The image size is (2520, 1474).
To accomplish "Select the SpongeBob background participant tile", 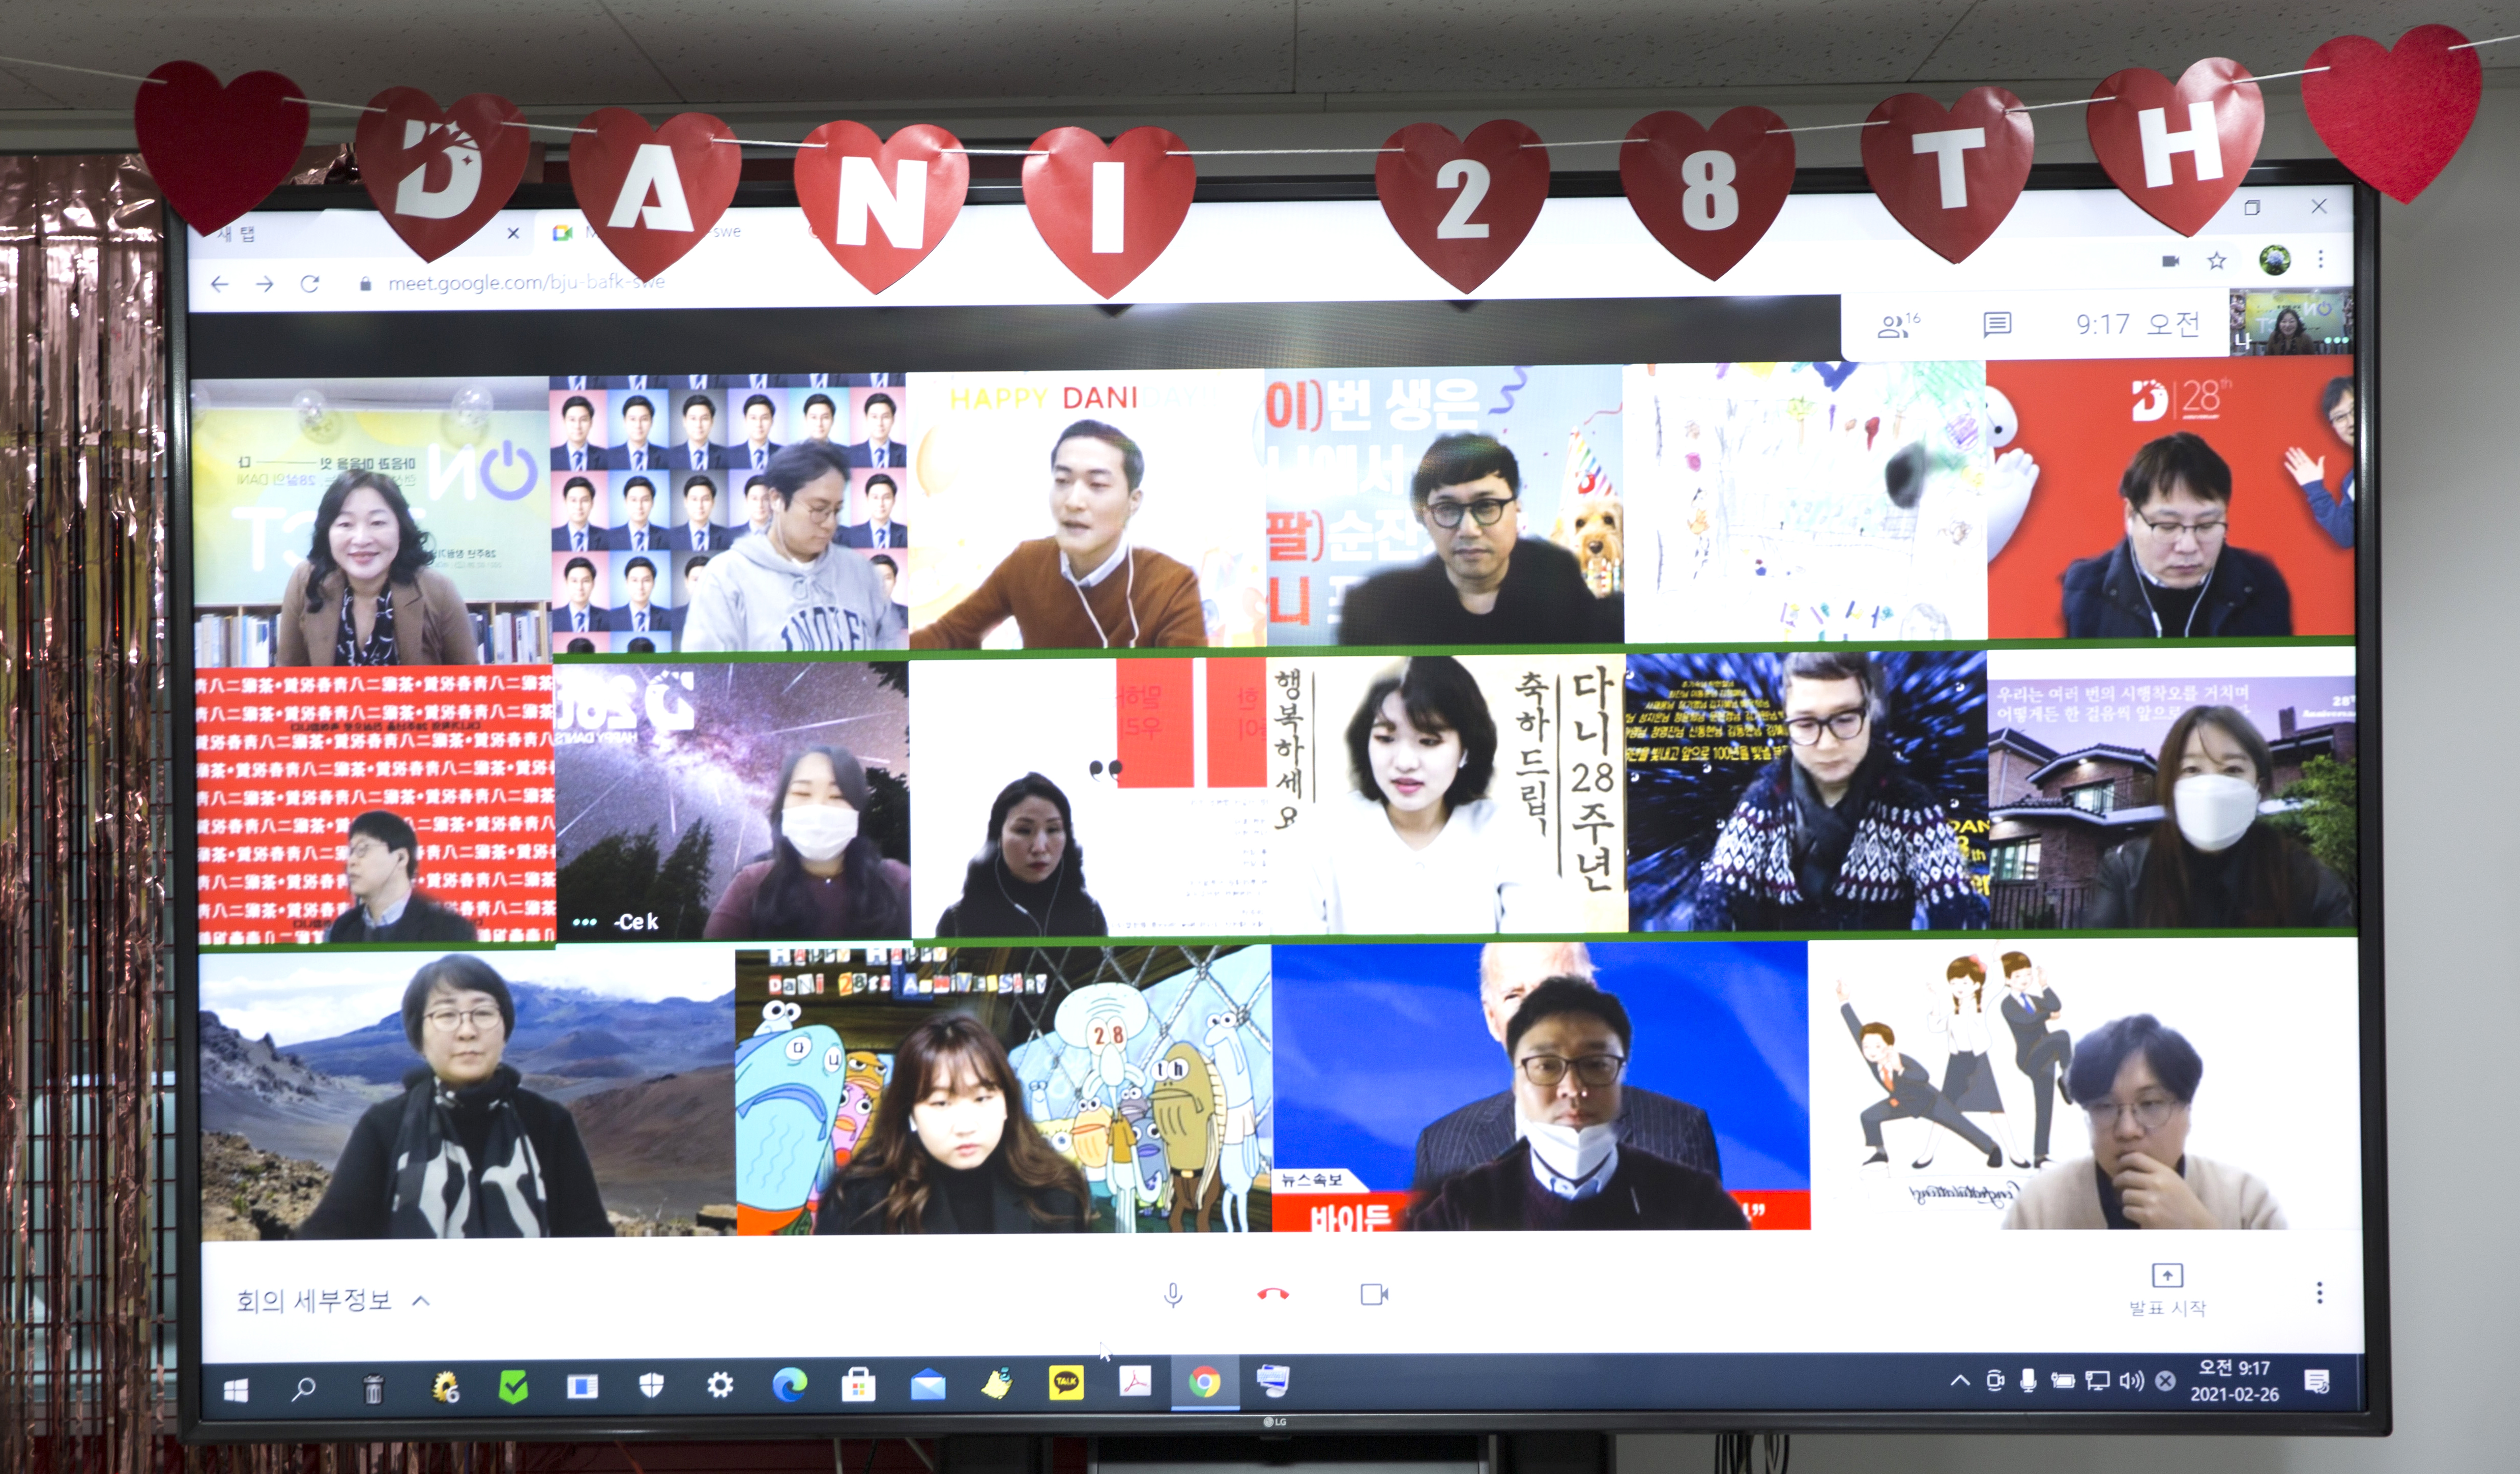I will [1003, 1090].
